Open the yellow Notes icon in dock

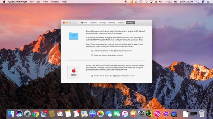(68, 114)
